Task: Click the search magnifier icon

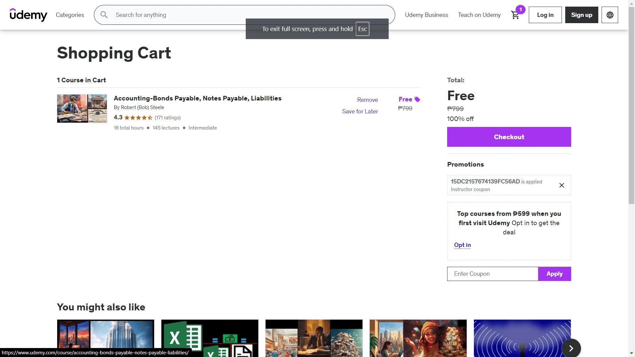Action: [x=104, y=15]
